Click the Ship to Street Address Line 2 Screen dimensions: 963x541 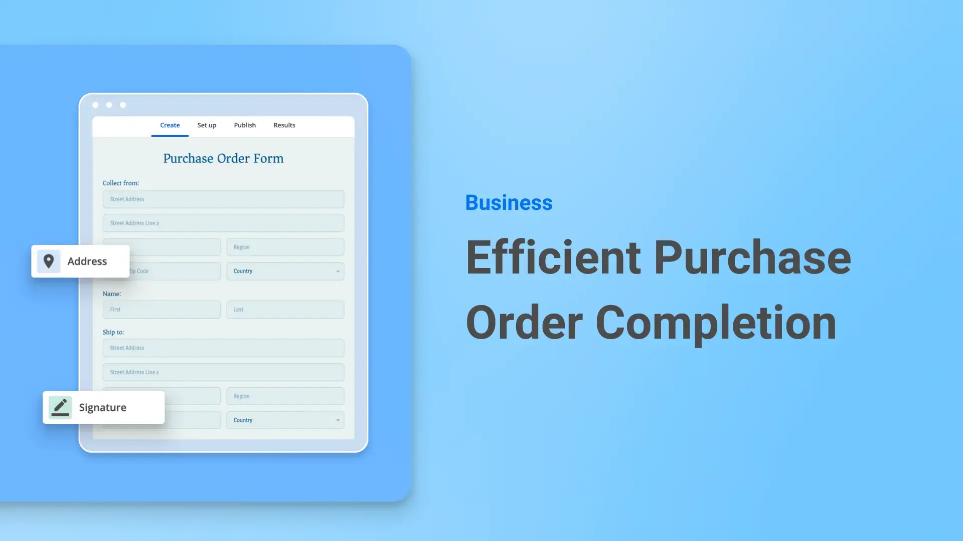click(x=223, y=371)
